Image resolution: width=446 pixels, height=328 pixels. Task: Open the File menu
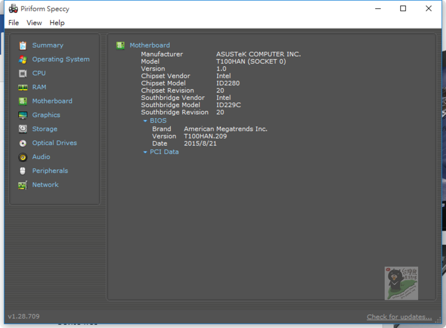(14, 23)
